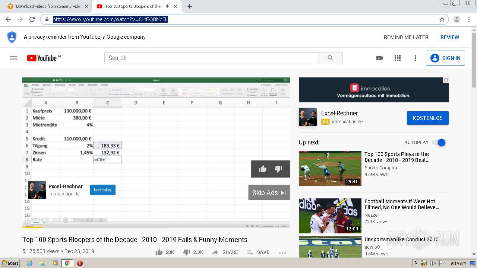The width and height of the screenshot is (477, 268).
Task: Like the video (23K)
Action: click(165, 252)
